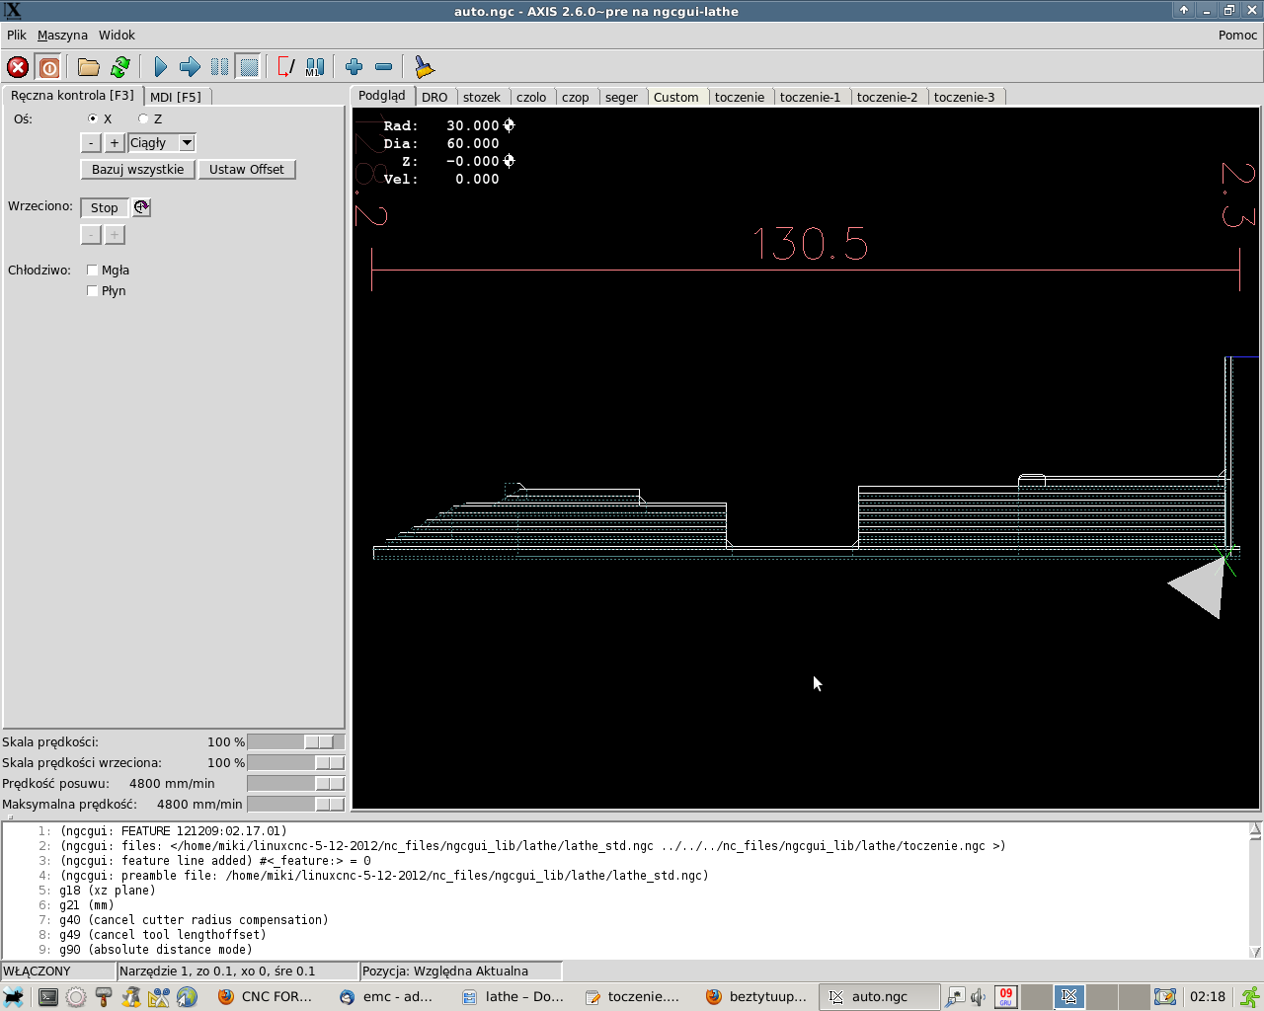Image resolution: width=1264 pixels, height=1011 pixels.
Task: Run the program with the play icon
Action: [161, 67]
